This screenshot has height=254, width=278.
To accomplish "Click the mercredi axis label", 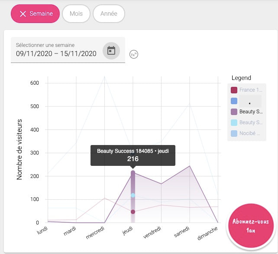I will (x=95, y=232).
